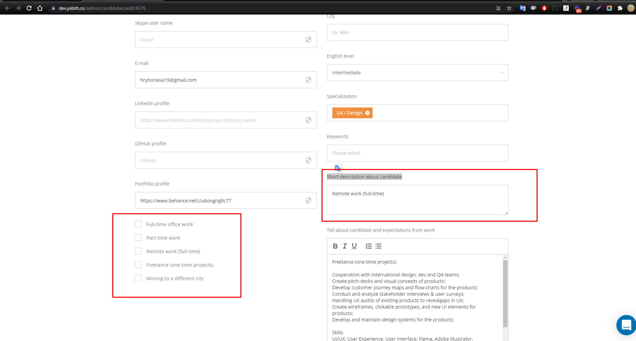Image resolution: width=636 pixels, height=341 pixels.
Task: Go forward in the browser
Action: tap(18, 8)
